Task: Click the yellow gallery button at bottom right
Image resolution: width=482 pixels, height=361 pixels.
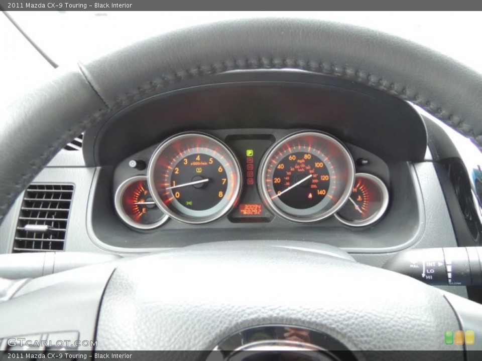Action: pos(469,337)
